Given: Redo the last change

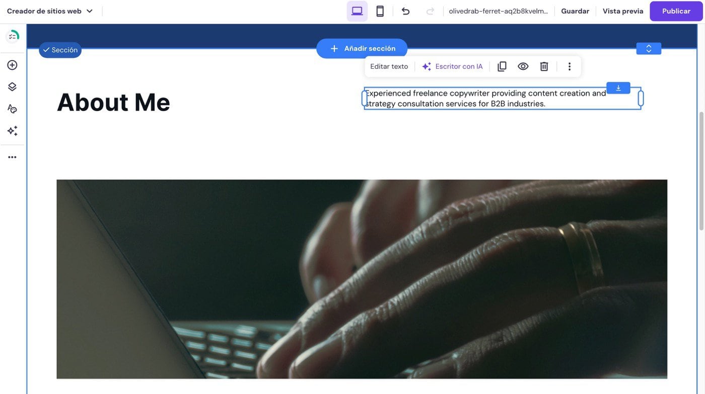Looking at the screenshot, I should (x=430, y=11).
